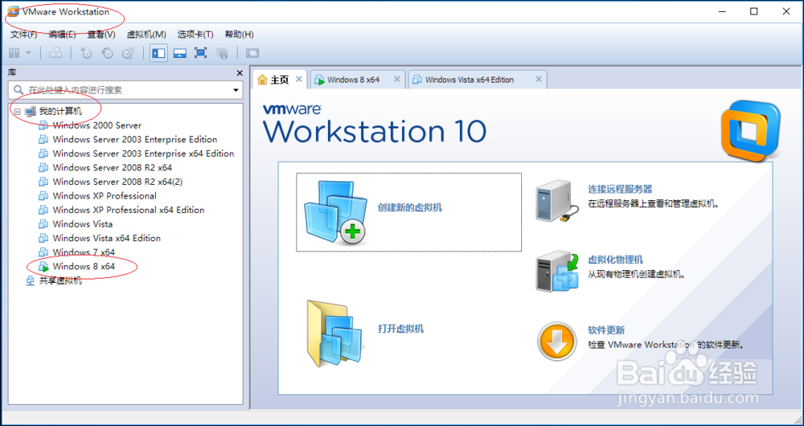The height and width of the screenshot is (426, 804).
Task: Click the 软件更新 link
Action: tap(606, 330)
